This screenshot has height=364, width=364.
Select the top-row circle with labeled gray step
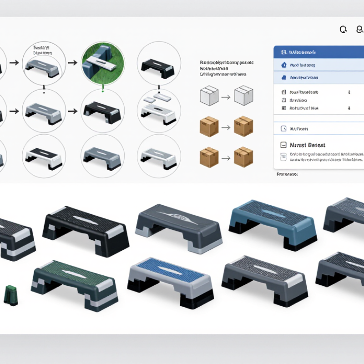coord(44,63)
